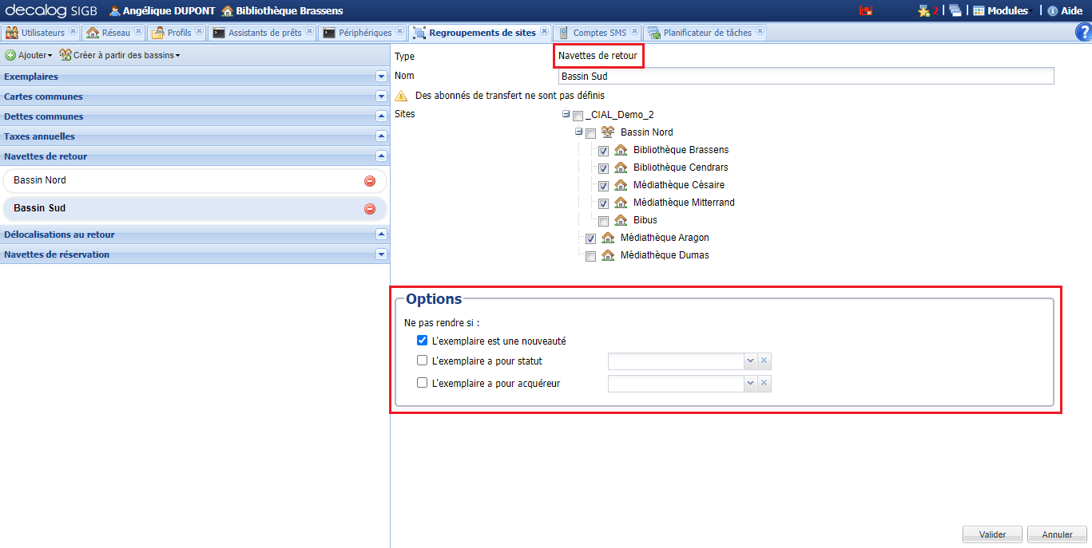The height and width of the screenshot is (548, 1092).
Task: Click the Annuler button
Action: tap(1057, 534)
